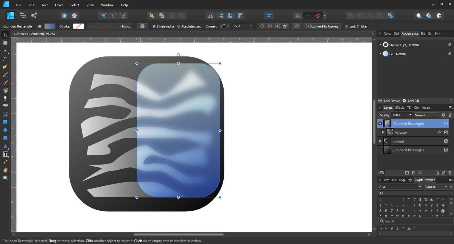Delete layer with trash icon
Screen dimensions: 454x244
click(x=450, y=173)
